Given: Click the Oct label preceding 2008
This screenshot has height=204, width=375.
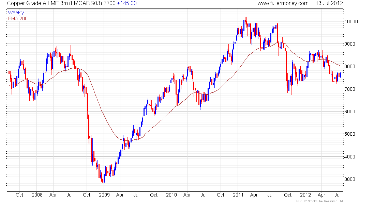Looking at the screenshot, I should 19,195.
